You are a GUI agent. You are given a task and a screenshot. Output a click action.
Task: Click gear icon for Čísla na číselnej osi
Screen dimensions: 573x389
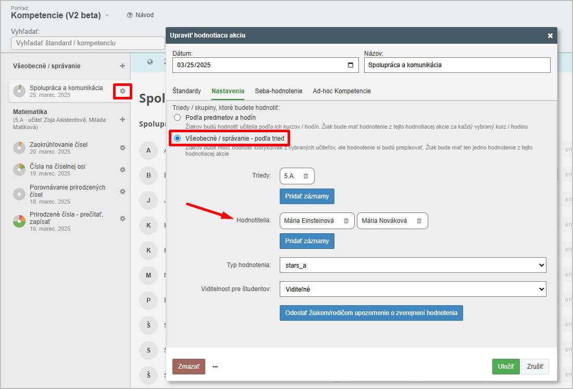[122, 170]
